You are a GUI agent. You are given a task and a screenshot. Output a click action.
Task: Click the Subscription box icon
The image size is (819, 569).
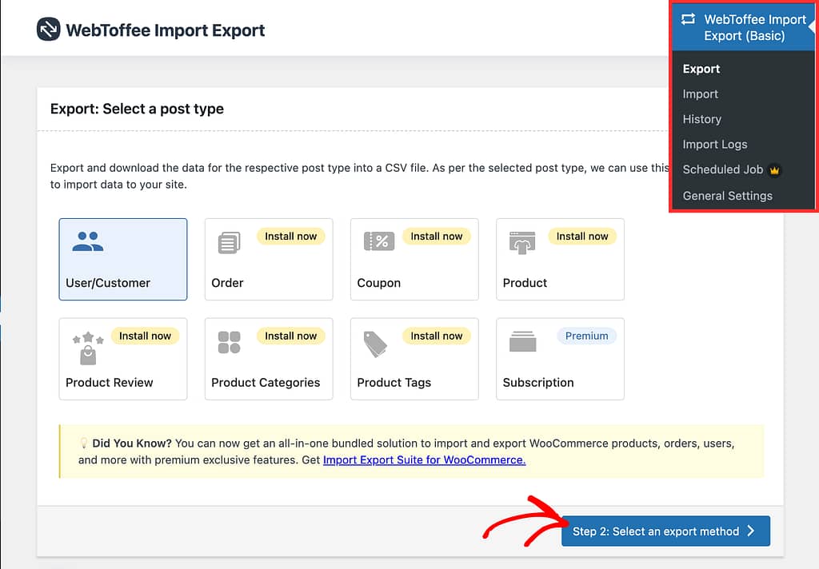coord(522,341)
